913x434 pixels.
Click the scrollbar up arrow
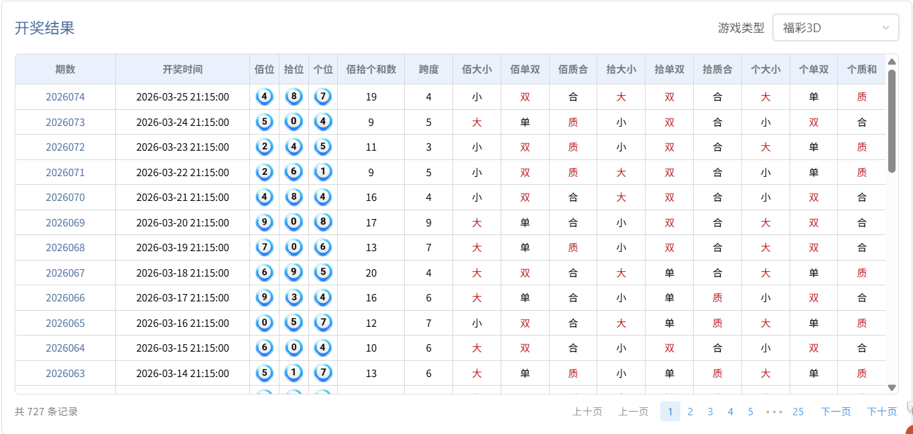click(892, 62)
